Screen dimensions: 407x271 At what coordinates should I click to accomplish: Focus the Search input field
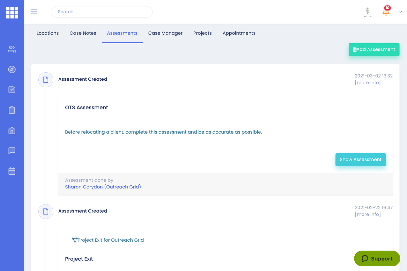click(102, 12)
